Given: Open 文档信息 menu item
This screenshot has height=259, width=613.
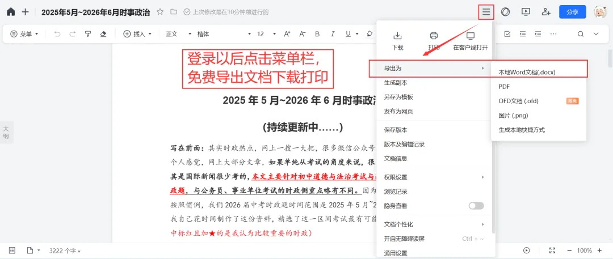Looking at the screenshot, I should 434,159.
